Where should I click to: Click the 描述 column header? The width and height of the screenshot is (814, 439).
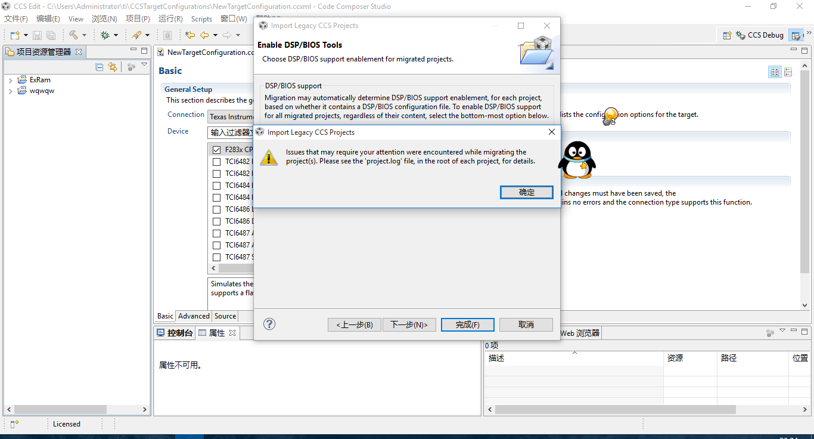point(574,358)
